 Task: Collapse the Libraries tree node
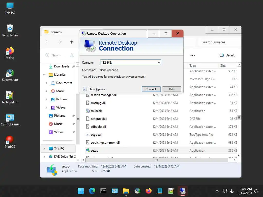click(x=44, y=75)
